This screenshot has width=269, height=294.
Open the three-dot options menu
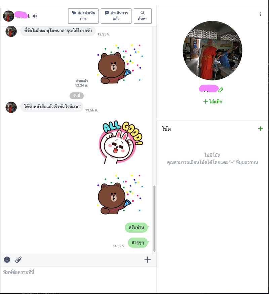click(261, 14)
